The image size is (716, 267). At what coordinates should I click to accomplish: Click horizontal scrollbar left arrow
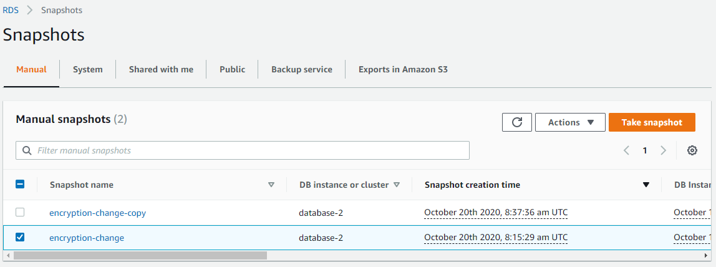click(x=7, y=255)
